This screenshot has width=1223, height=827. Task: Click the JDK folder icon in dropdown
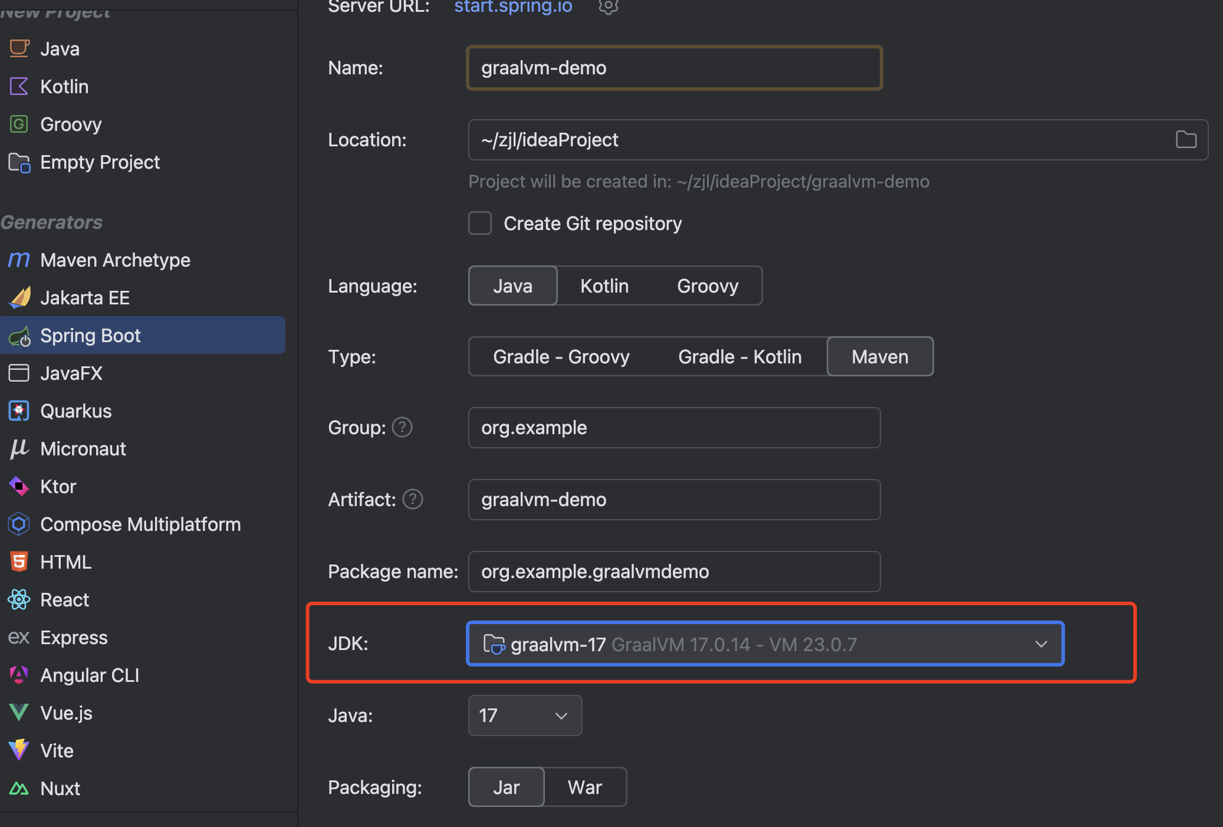pos(494,644)
